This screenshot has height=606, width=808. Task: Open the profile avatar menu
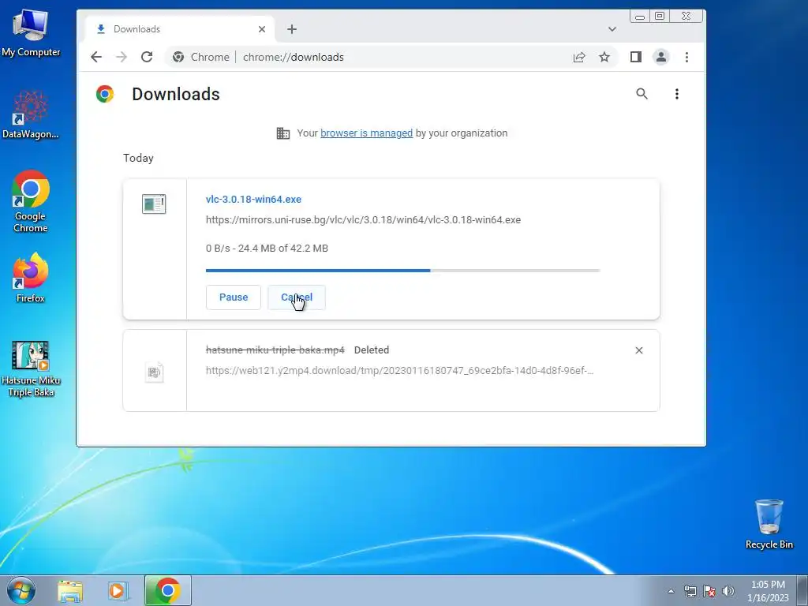point(661,57)
